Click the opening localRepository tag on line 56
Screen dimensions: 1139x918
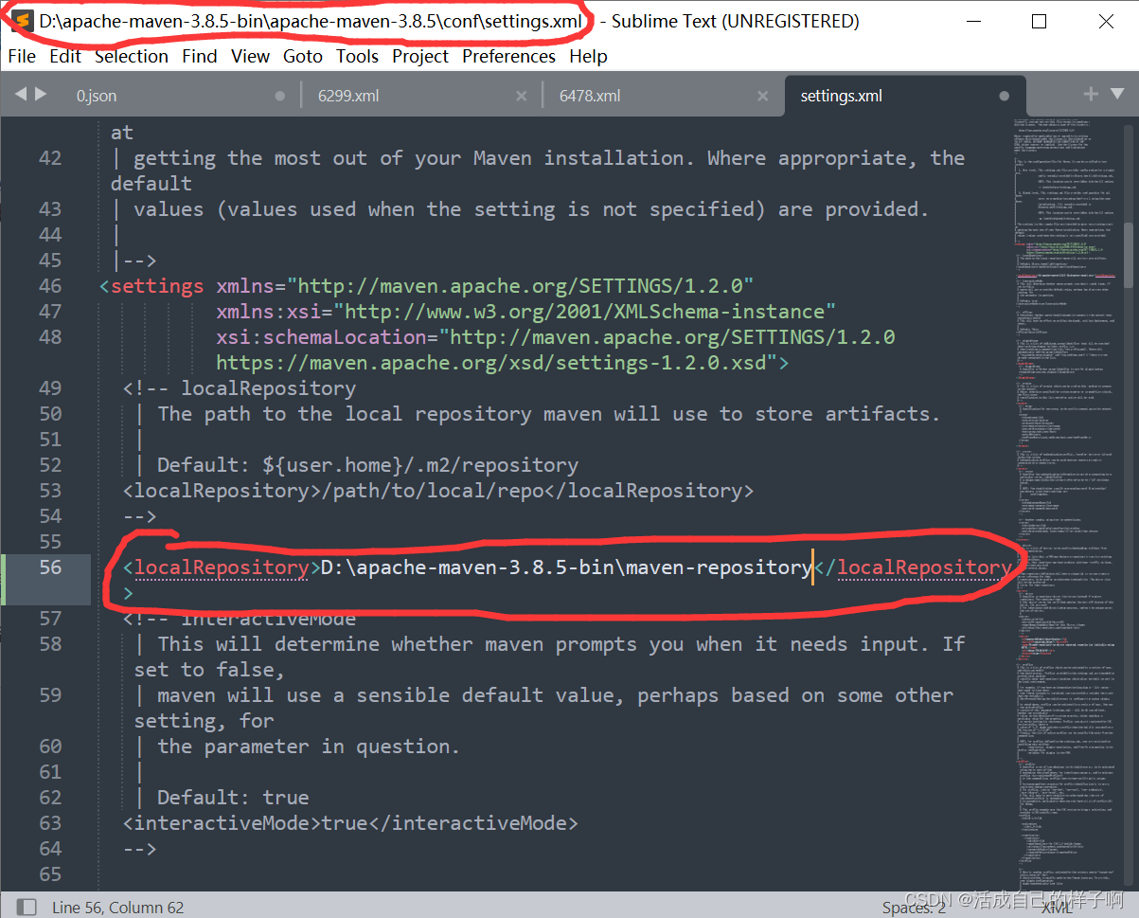click(x=222, y=567)
